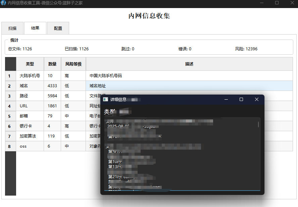The width and height of the screenshot is (298, 207).
Task: Select row header number 7
Action: point(10,136)
